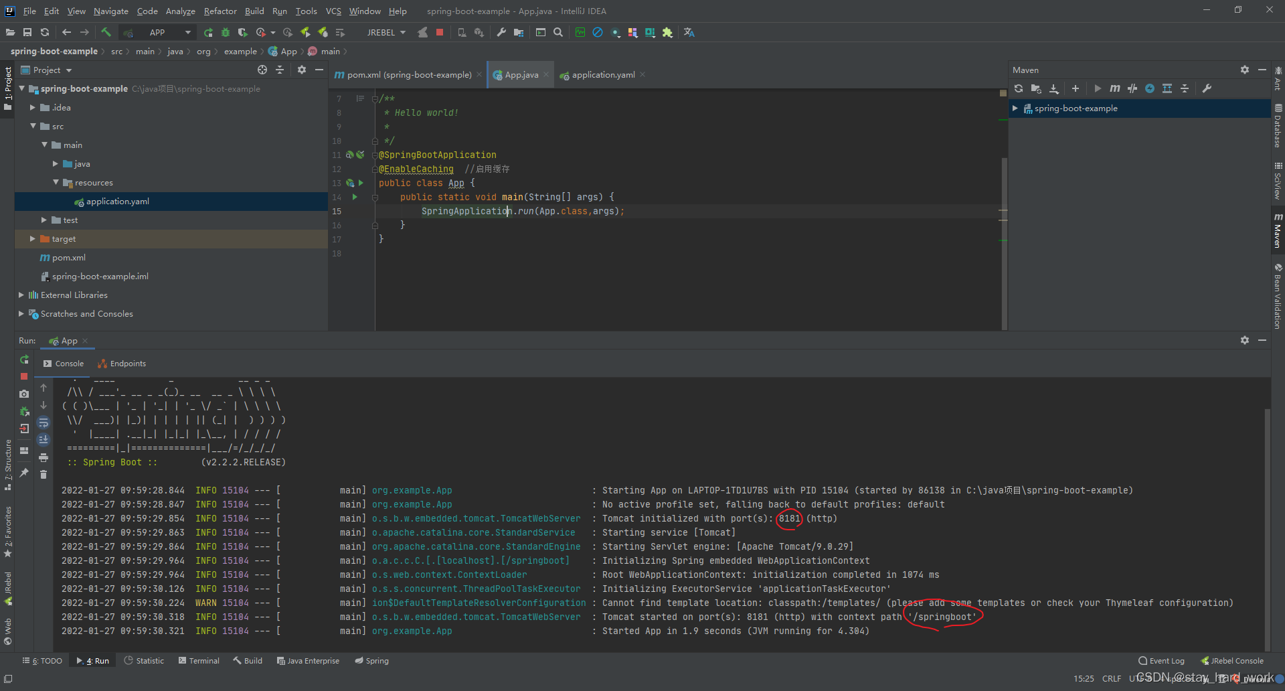Switch to application.yaml editor tab
The width and height of the screenshot is (1285, 691).
pos(603,74)
